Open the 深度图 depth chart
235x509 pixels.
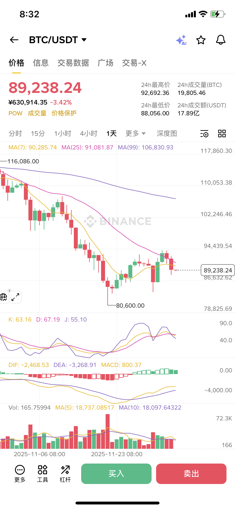pyautogui.click(x=167, y=133)
